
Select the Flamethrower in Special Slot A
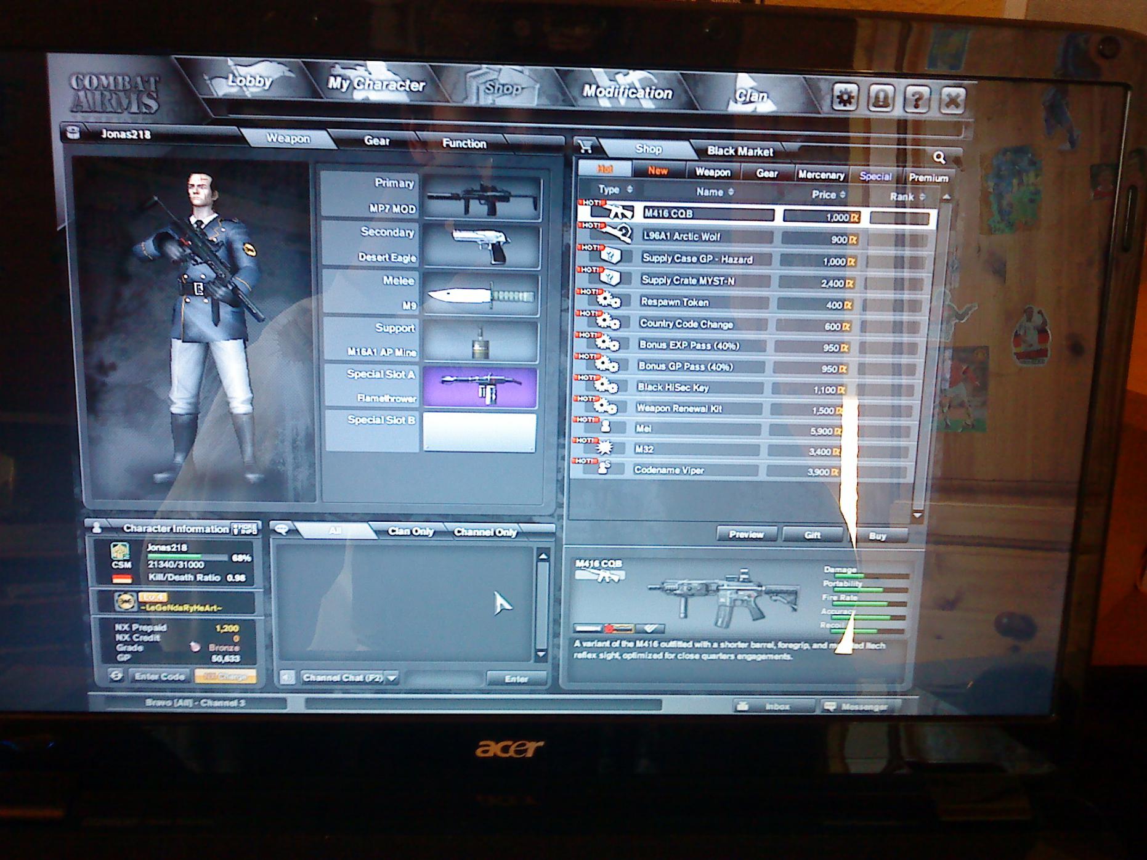click(x=480, y=388)
